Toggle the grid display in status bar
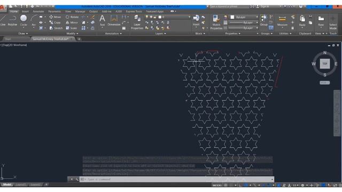Screen dimensions: 342x192 point(226,185)
